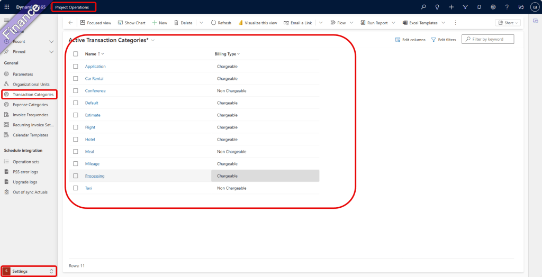This screenshot has height=277, width=542.
Task: Click the back arrow in command bar
Action: pyautogui.click(x=70, y=23)
